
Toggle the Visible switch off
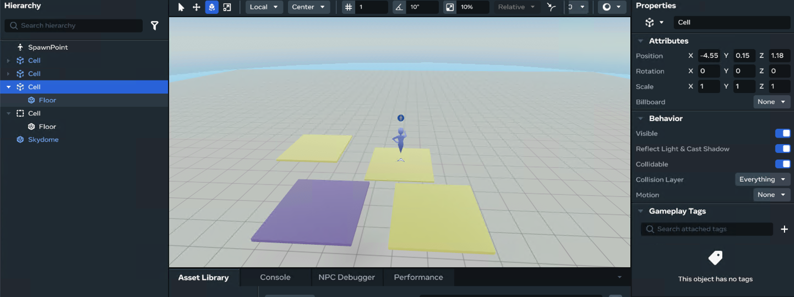pyautogui.click(x=782, y=133)
